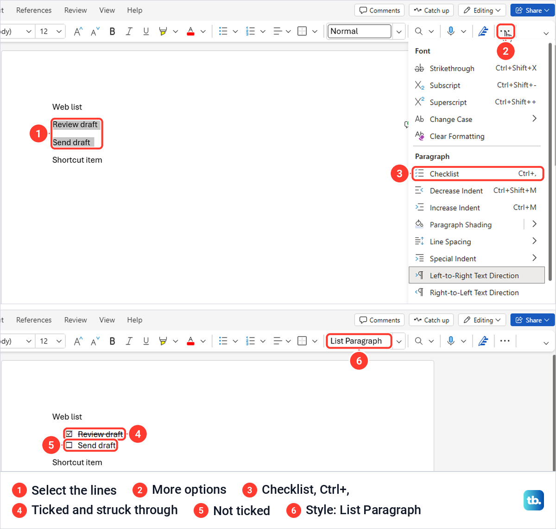
Task: Open the styles dropdown beside List Paragraph
Action: 399,341
